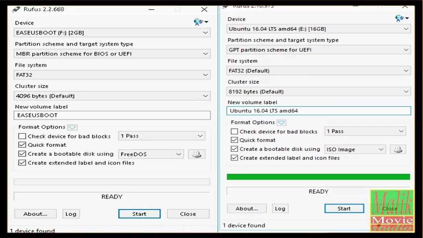Image resolution: width=423 pixels, height=238 pixels.
Task: Uncheck extended label and icon files, right window
Action: 234,158
